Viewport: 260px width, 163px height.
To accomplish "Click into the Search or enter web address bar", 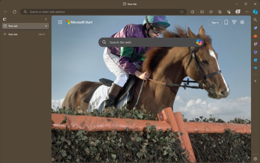I will click(x=104, y=12).
